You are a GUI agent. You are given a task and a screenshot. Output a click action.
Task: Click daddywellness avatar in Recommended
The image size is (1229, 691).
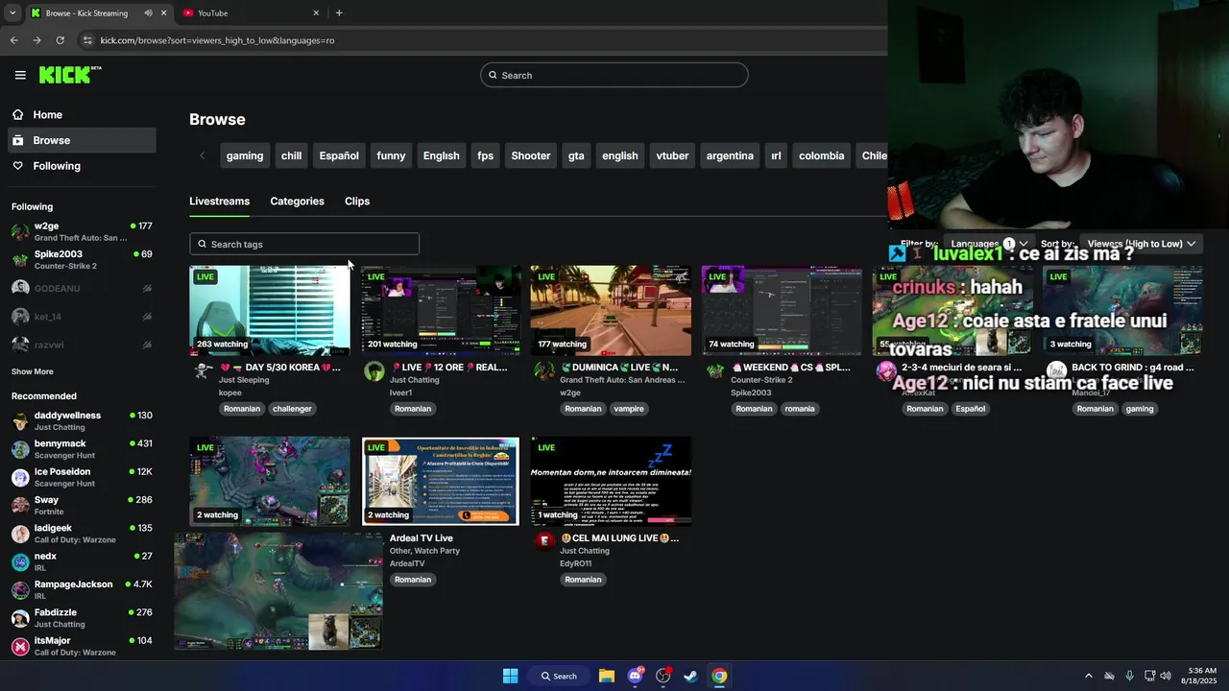click(x=20, y=421)
